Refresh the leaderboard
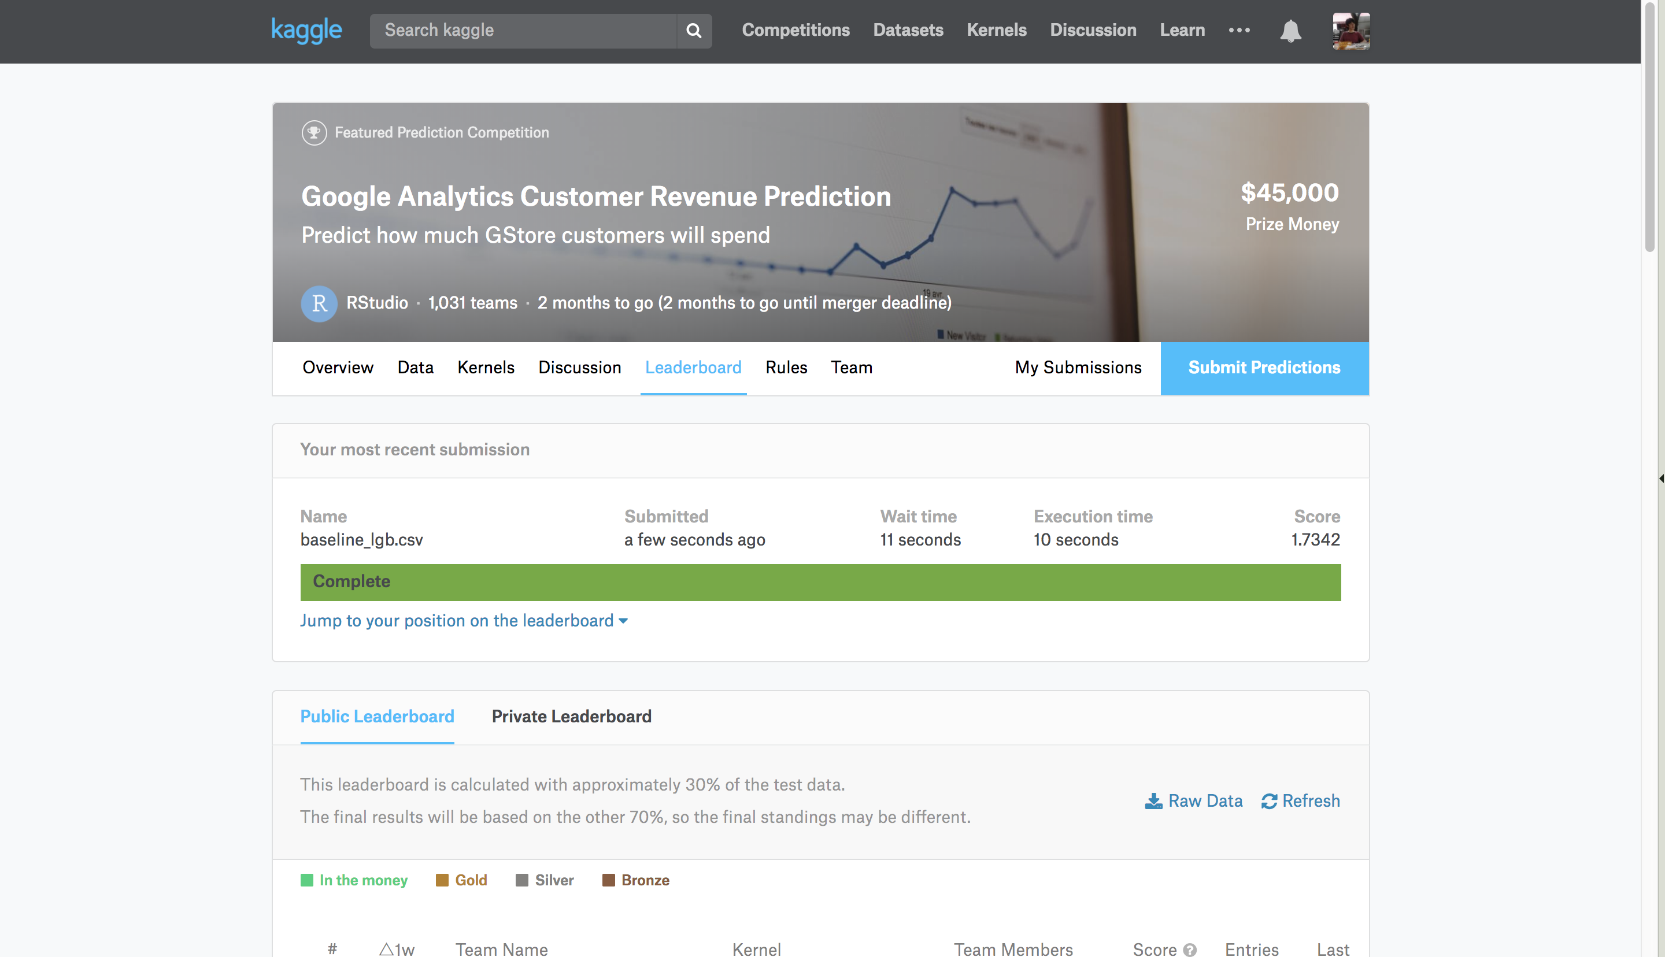 [x=1300, y=800]
